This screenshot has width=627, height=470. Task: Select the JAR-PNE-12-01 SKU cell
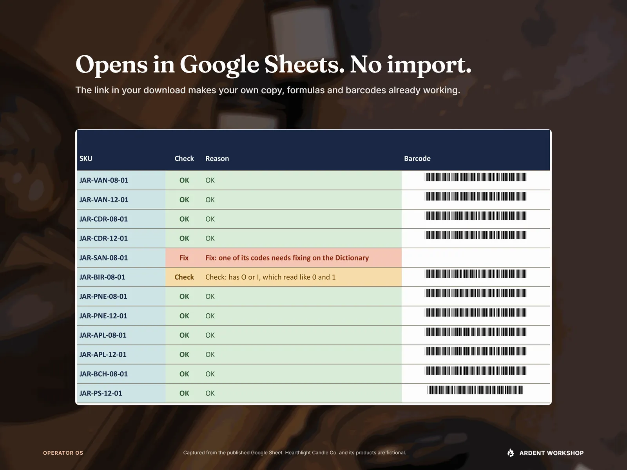click(121, 316)
